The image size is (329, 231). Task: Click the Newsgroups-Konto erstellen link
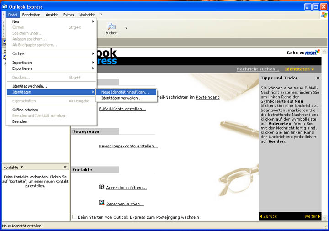(128, 147)
